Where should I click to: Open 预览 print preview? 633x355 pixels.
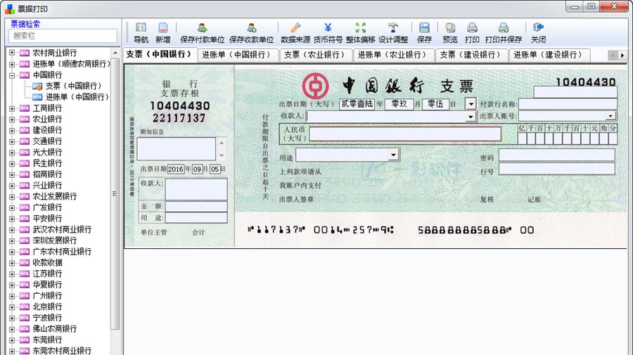[449, 33]
